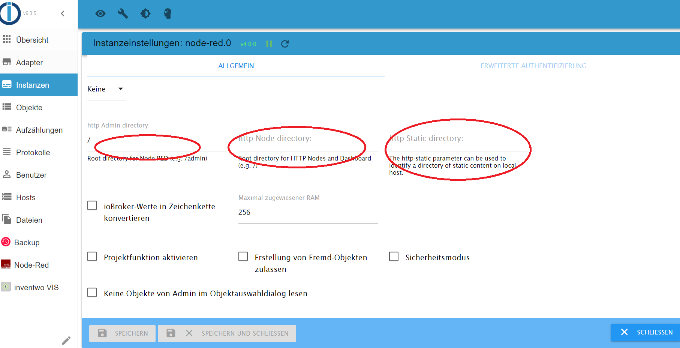Viewport: 680px width, 348px height.
Task: Collapse the sidebar with the left chevron
Action: click(x=63, y=13)
